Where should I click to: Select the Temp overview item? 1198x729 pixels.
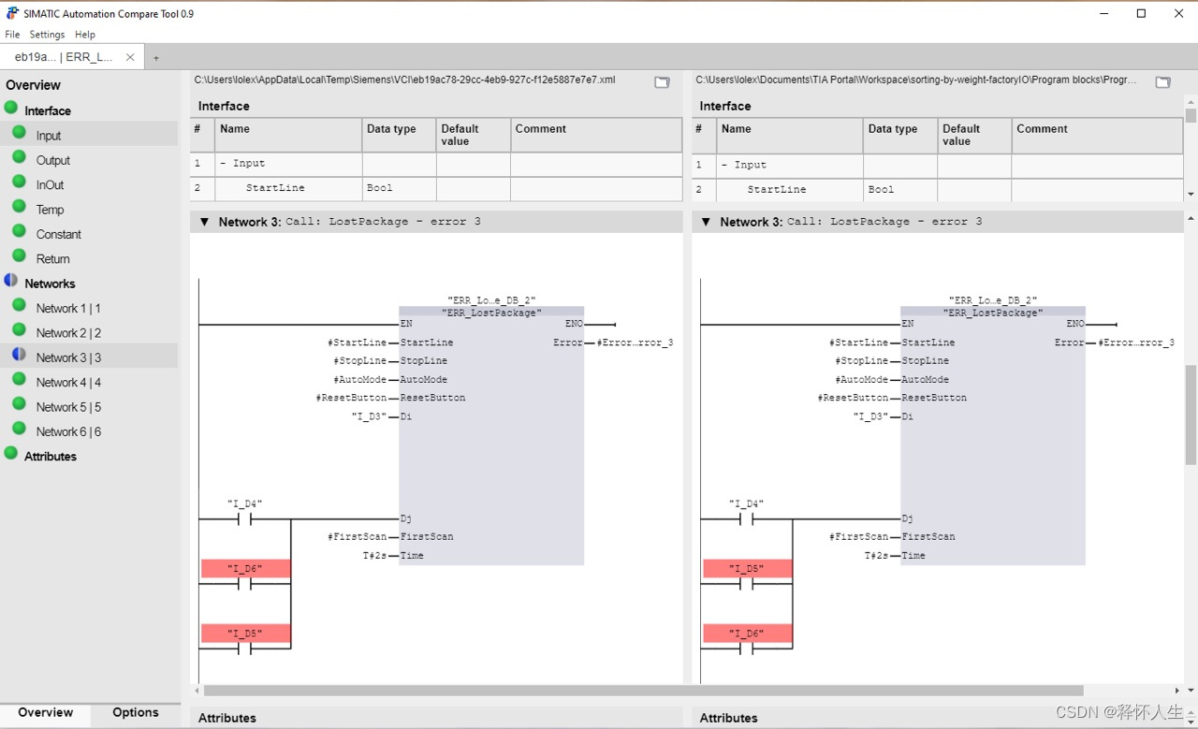coord(51,210)
